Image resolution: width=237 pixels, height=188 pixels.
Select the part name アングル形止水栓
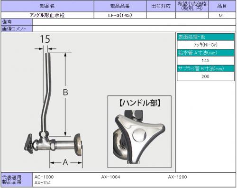click(47, 15)
